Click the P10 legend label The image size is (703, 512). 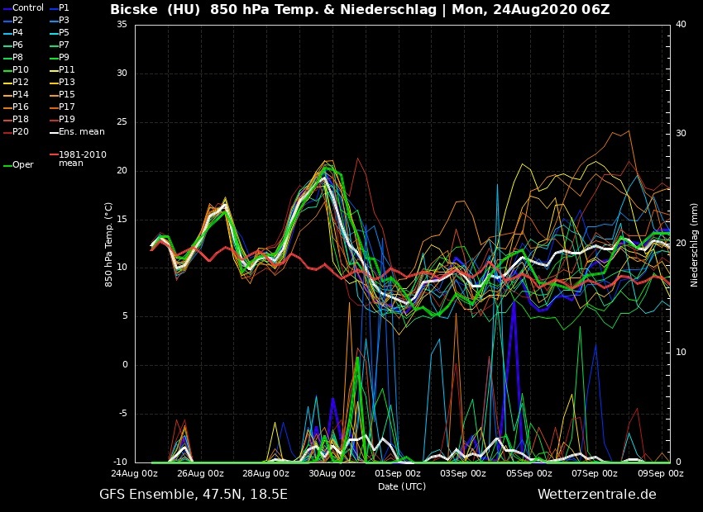point(21,69)
